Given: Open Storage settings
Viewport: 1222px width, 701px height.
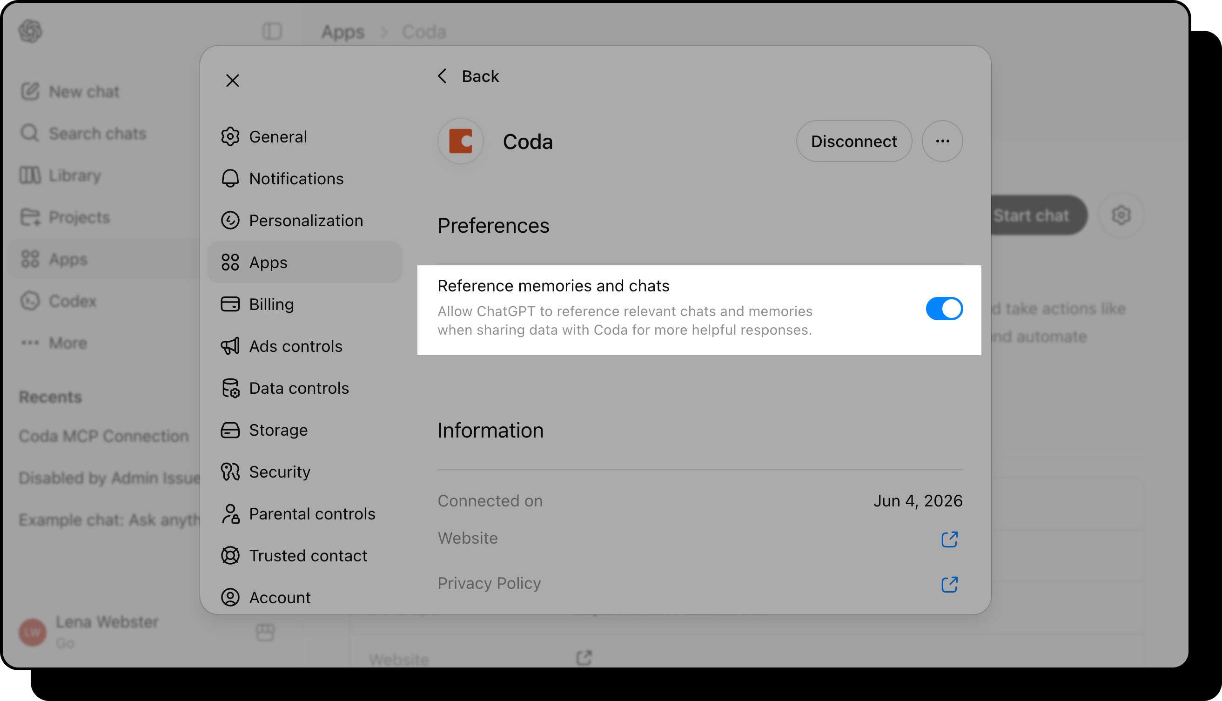Looking at the screenshot, I should 305,430.
